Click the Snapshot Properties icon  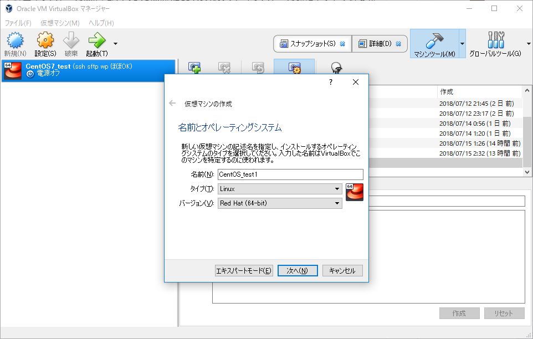(x=294, y=68)
